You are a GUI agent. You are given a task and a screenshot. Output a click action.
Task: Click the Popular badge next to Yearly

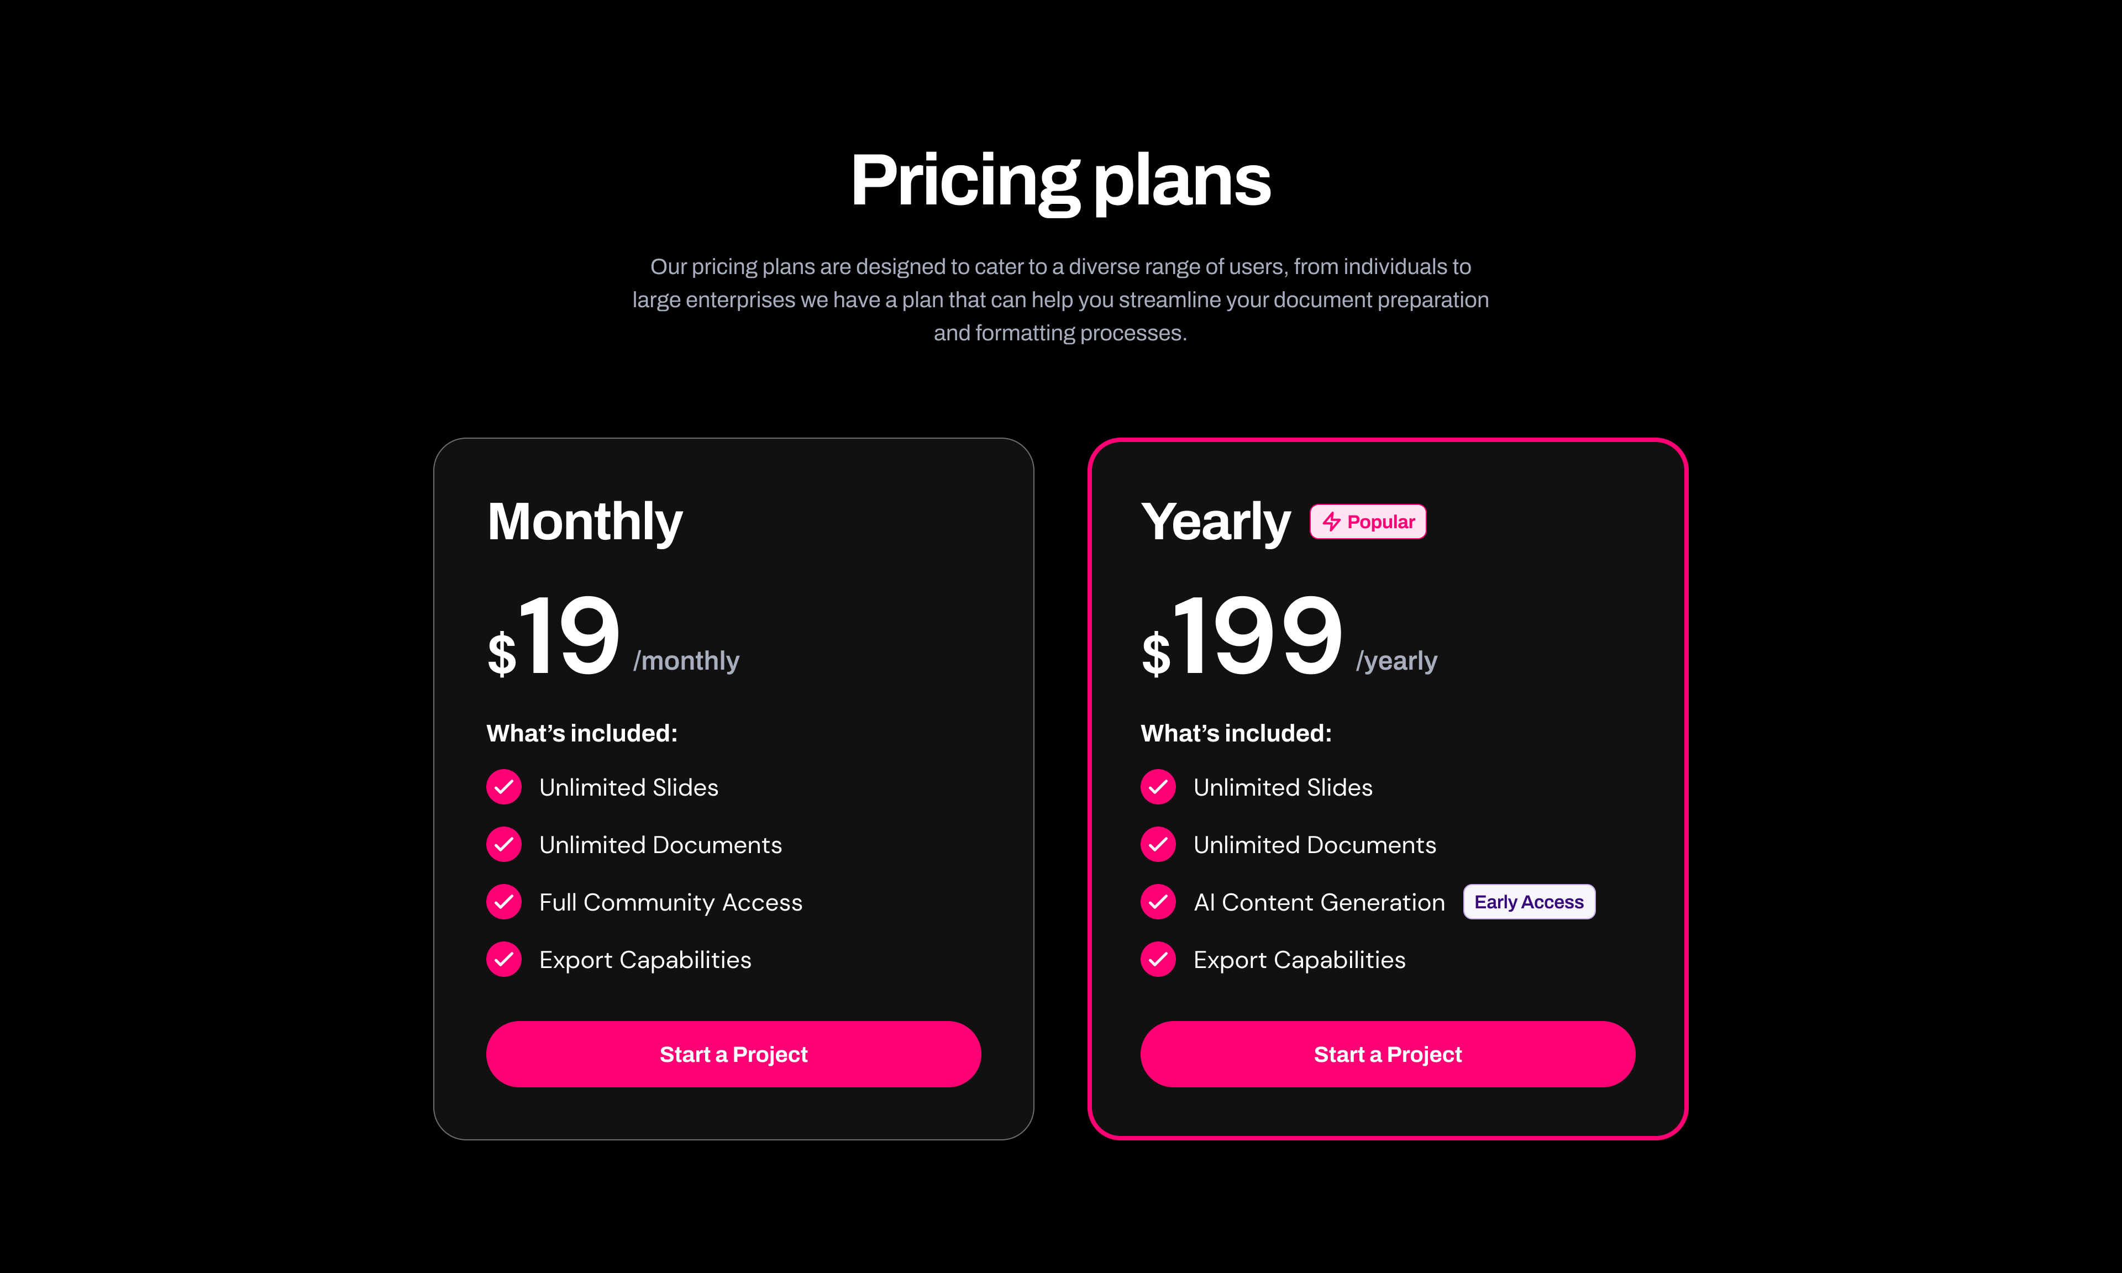point(1368,522)
